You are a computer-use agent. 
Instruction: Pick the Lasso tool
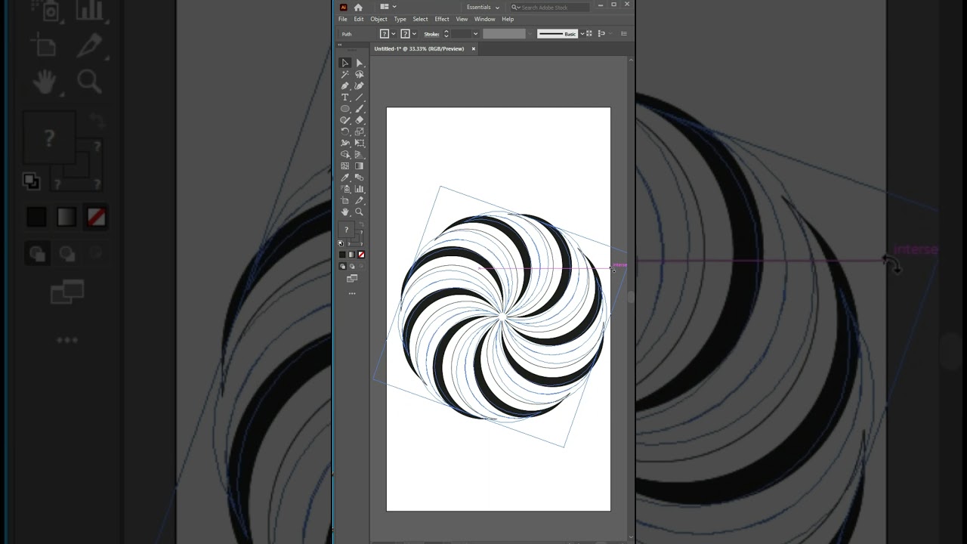pyautogui.click(x=360, y=75)
